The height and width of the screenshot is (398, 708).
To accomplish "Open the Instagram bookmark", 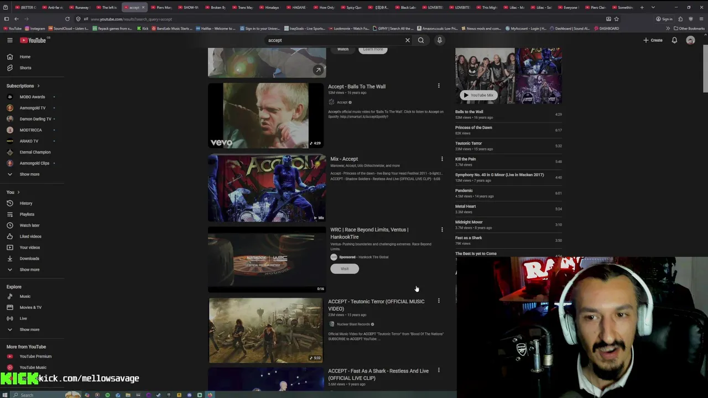I will tap(35, 28).
